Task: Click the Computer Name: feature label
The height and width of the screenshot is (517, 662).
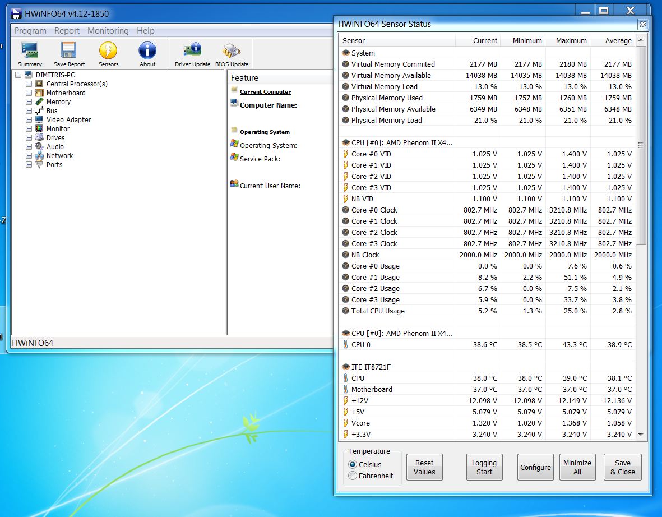Action: pyautogui.click(x=268, y=105)
